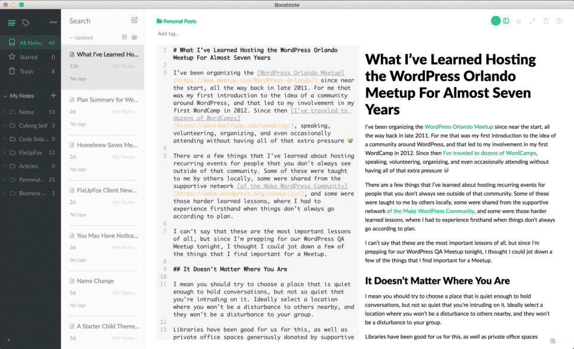Select the note 'You May Have Notice...'
Screen dimensions: 574x349
pos(102,248)
